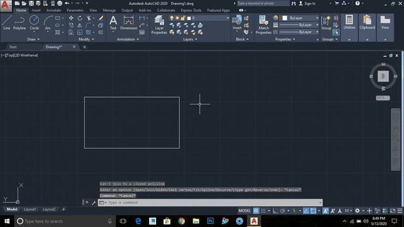Viewport: 404px width, 227px height.
Task: Select the Polyline tool
Action: (20, 23)
